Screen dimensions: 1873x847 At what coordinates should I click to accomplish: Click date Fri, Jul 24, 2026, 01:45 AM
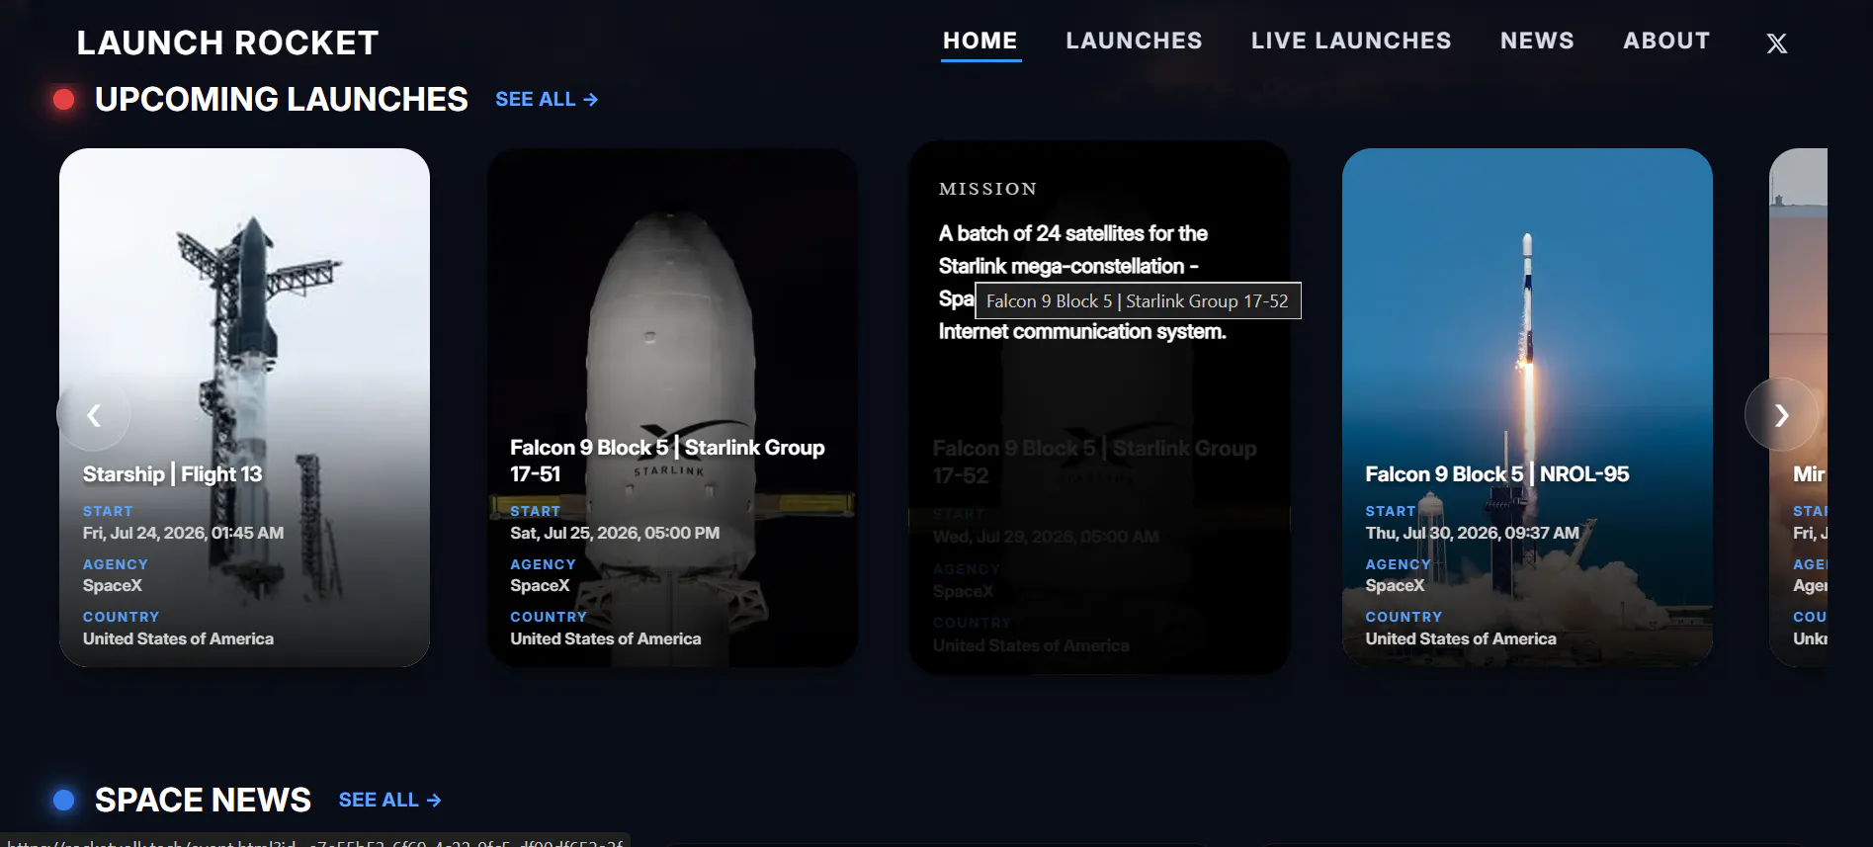183,533
